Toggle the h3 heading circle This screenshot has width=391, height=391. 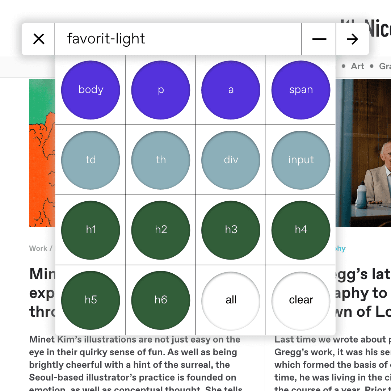pyautogui.click(x=231, y=230)
